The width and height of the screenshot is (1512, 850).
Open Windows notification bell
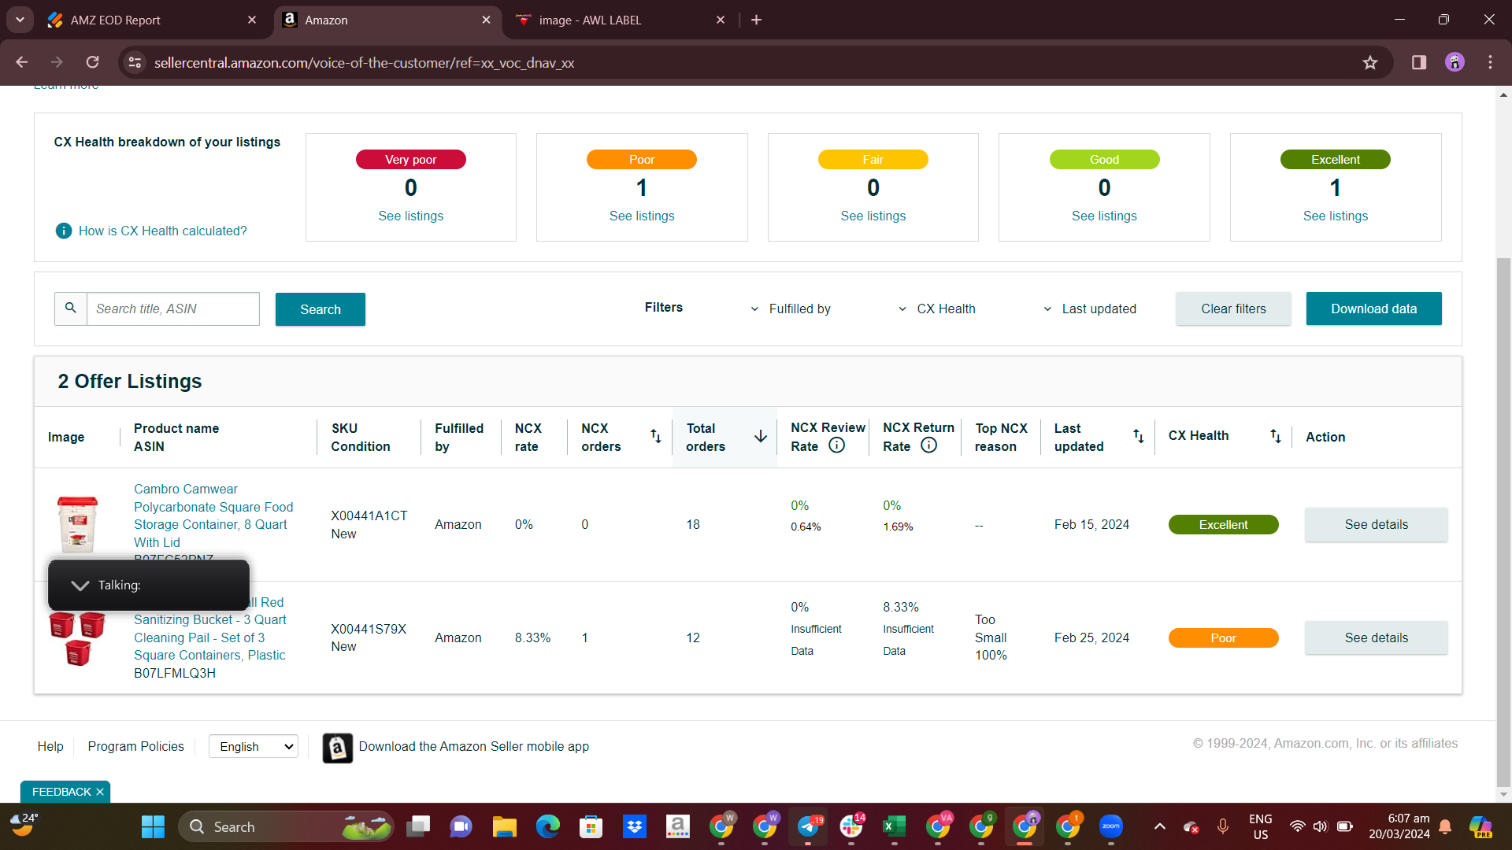pyautogui.click(x=1446, y=827)
